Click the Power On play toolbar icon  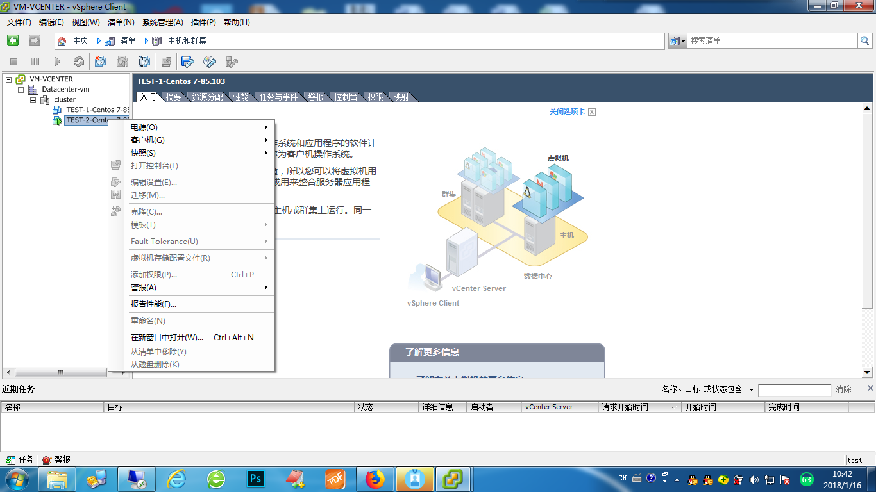click(57, 61)
